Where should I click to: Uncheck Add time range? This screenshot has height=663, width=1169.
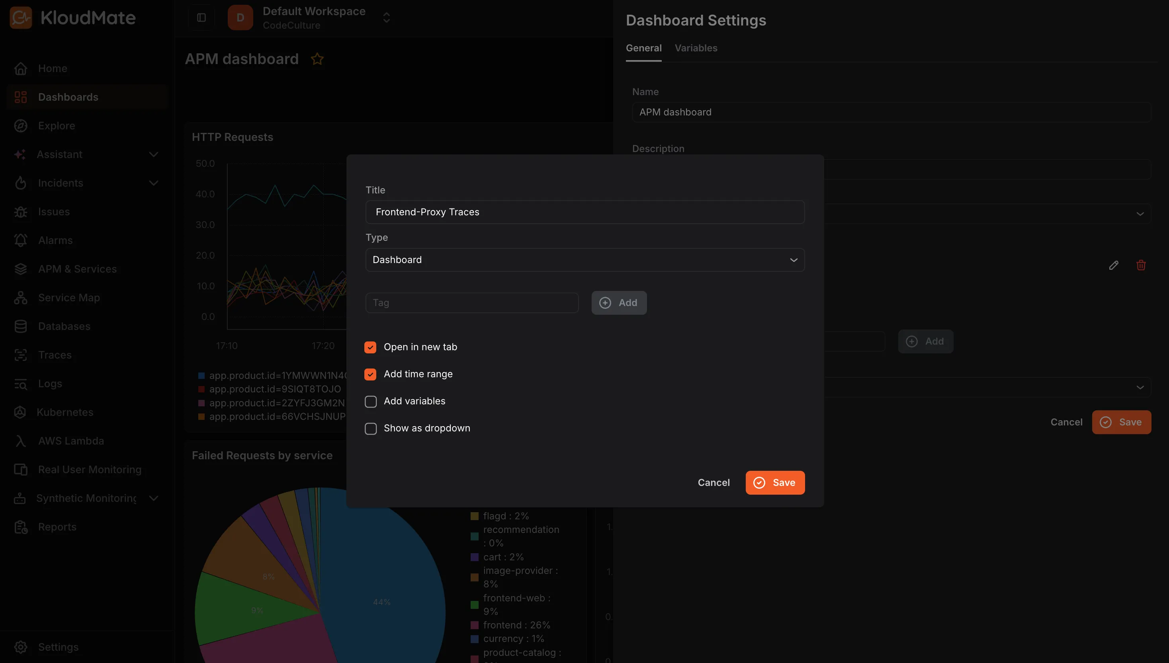point(370,374)
